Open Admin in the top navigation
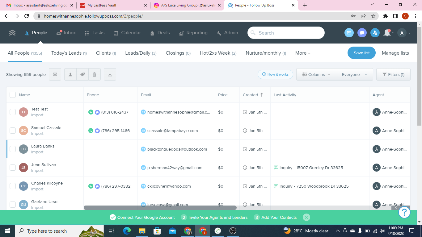Screen dimensions: 422x237 227,33
